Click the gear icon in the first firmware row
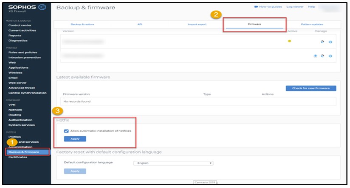 tap(330, 42)
